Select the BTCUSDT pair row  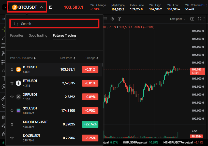54,69
